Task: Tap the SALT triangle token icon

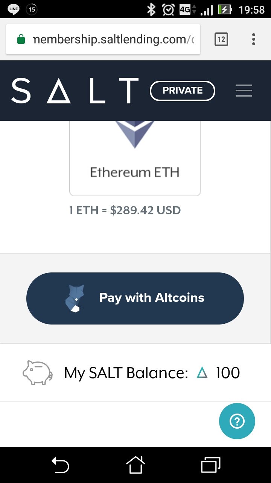Action: (x=202, y=373)
